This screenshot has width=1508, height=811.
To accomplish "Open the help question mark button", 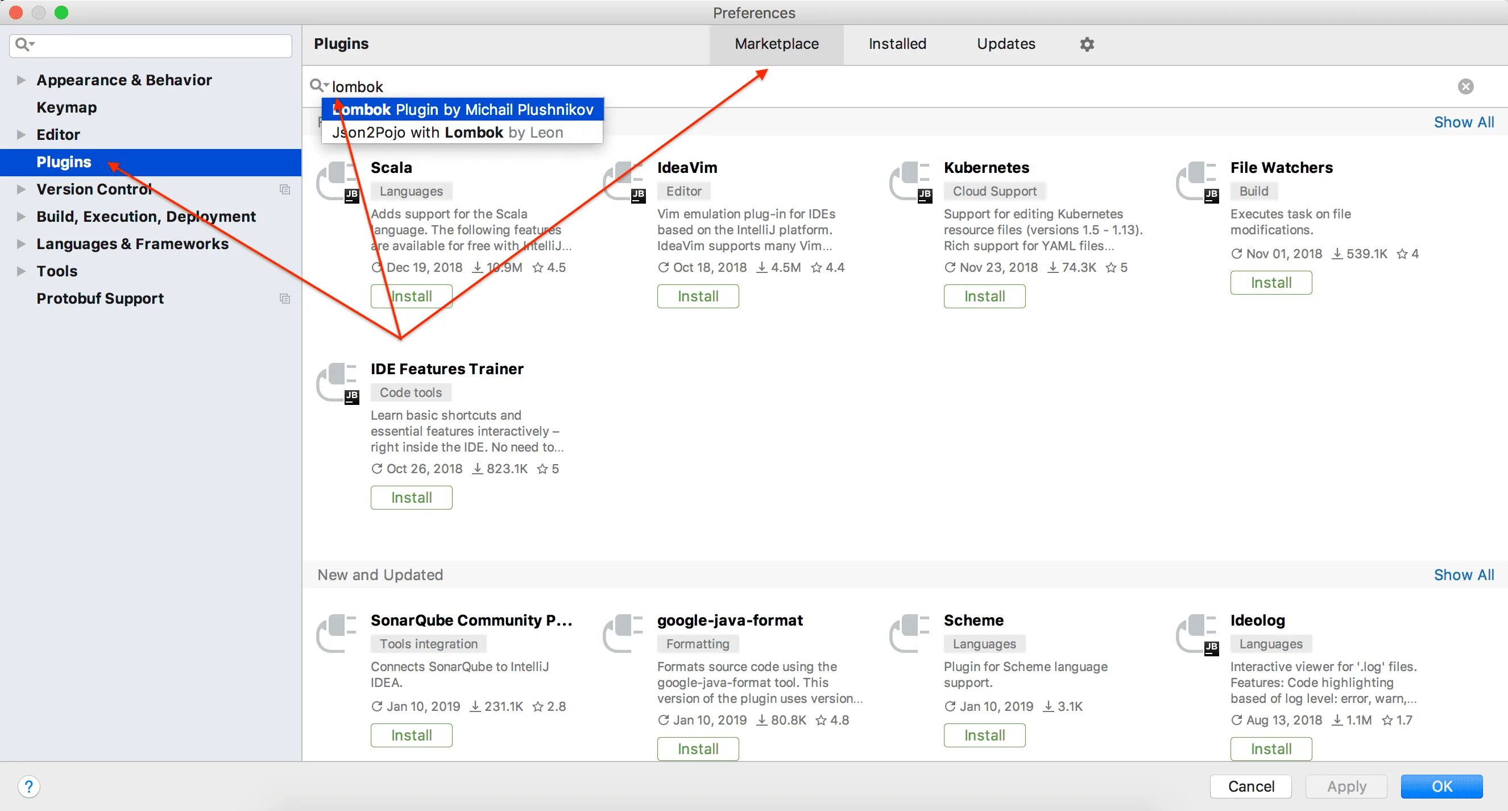I will coord(28,786).
